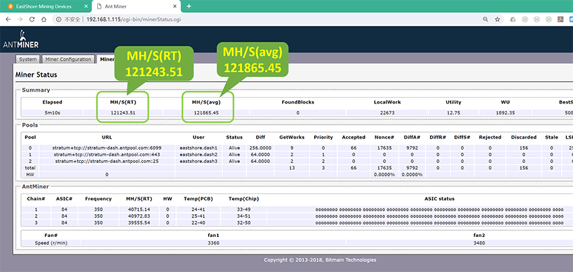
Task: Open the zoom magnifier in address bar
Action: point(485,20)
